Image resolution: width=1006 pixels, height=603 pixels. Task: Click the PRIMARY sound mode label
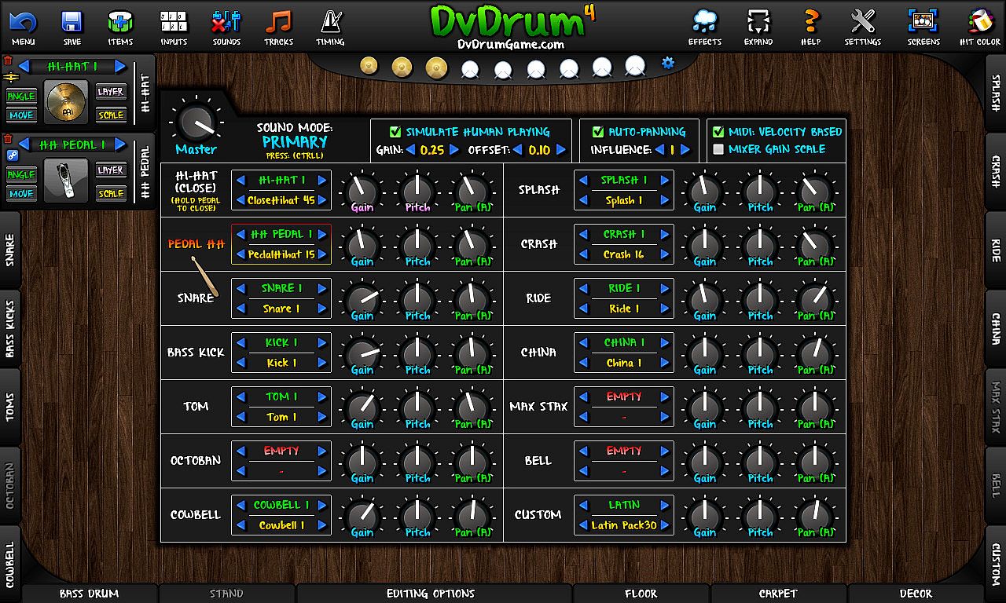click(x=295, y=142)
